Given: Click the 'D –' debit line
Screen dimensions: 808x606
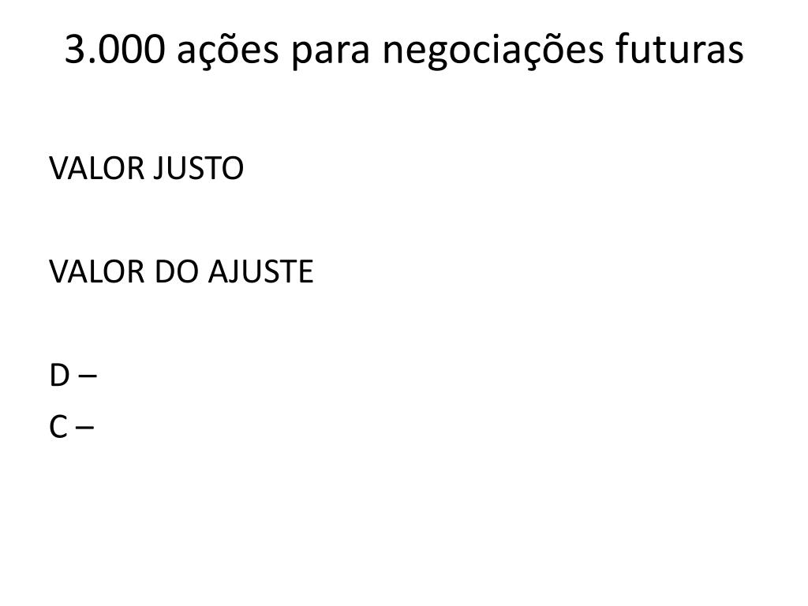Looking at the screenshot, I should [73, 375].
